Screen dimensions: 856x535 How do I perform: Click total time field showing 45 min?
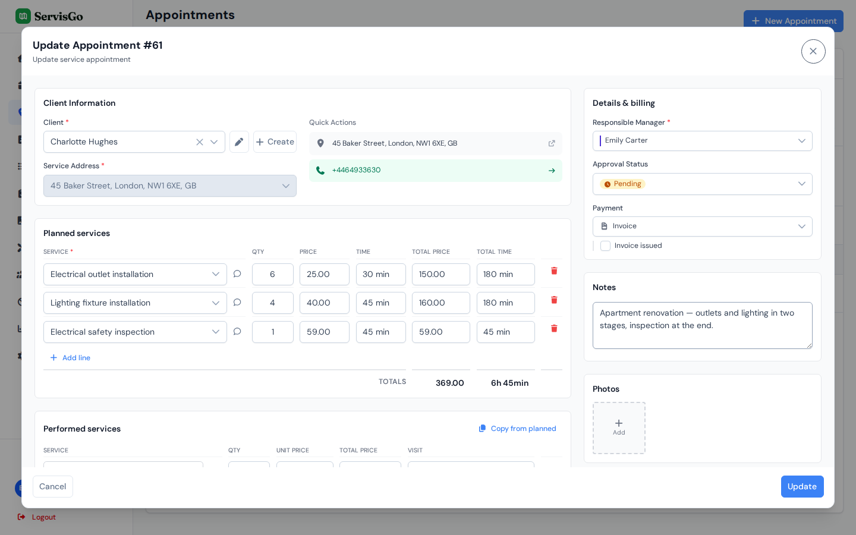pyautogui.click(x=506, y=332)
